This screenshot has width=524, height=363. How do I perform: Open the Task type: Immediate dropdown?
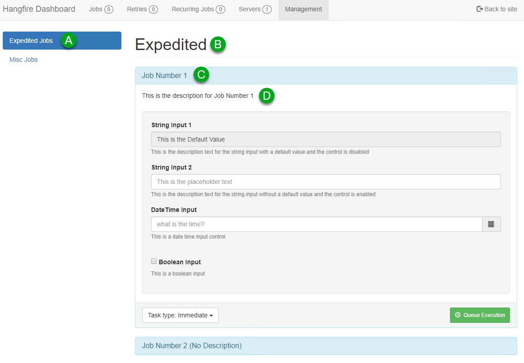(181, 315)
